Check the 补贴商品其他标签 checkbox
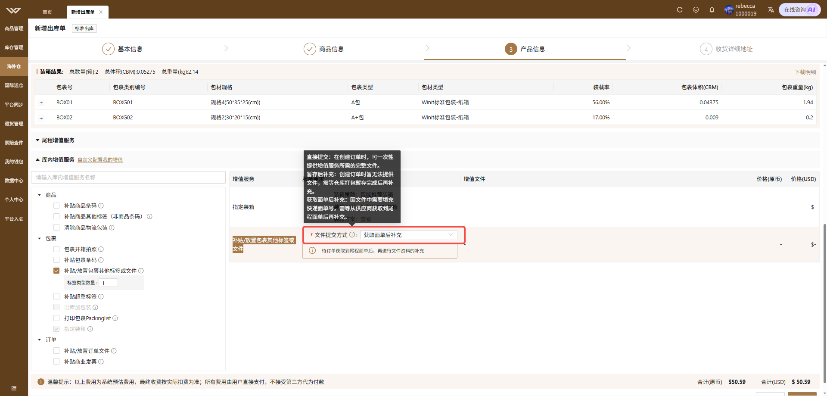 point(56,216)
